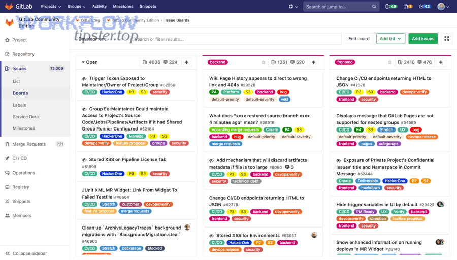Click the Repository icon in sidebar
The height and width of the screenshot is (260, 457).
pyautogui.click(x=7, y=54)
